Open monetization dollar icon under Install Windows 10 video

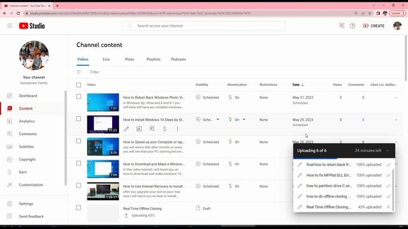[164, 128]
